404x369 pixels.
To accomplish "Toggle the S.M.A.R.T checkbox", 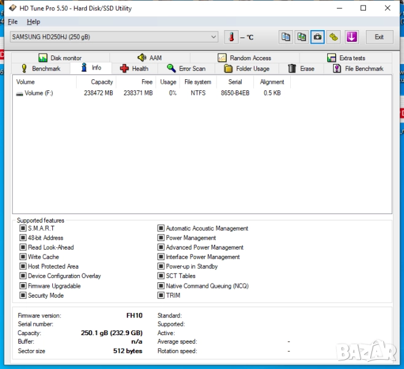I will pyautogui.click(x=23, y=228).
